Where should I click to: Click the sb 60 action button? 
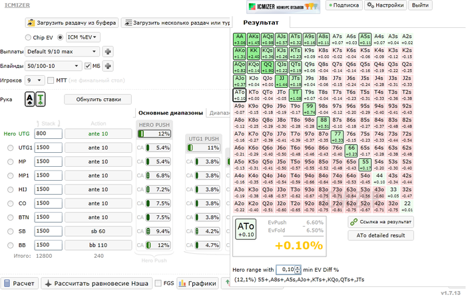pos(98,231)
